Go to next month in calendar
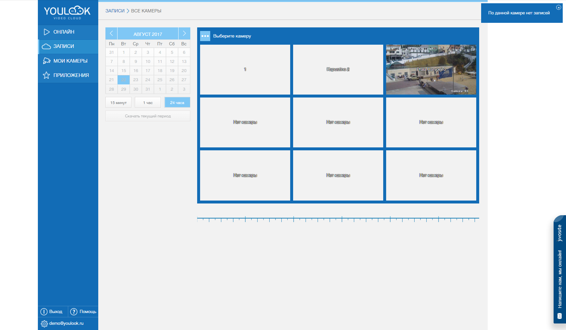 tap(184, 34)
